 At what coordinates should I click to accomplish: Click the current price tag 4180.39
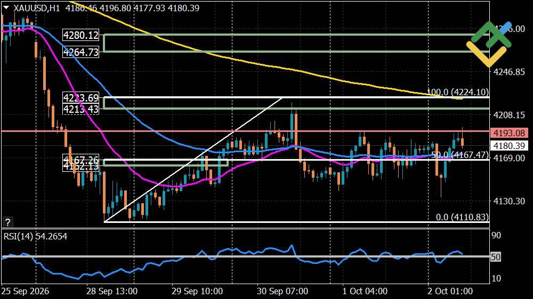[509, 146]
